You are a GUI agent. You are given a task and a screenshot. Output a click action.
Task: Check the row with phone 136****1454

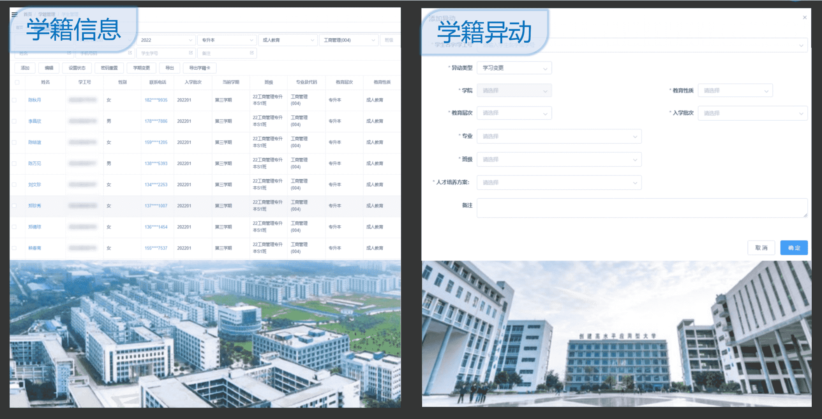point(14,227)
